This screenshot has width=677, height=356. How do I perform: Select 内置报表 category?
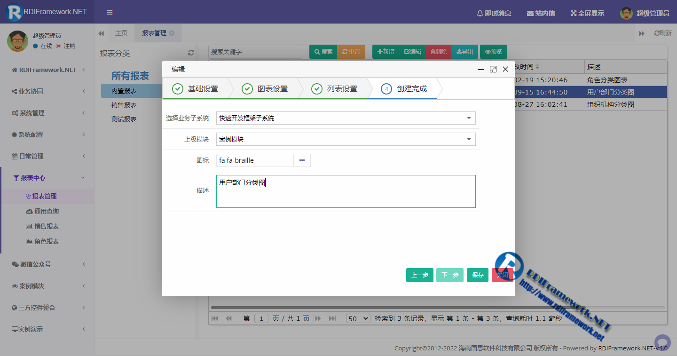tap(124, 91)
